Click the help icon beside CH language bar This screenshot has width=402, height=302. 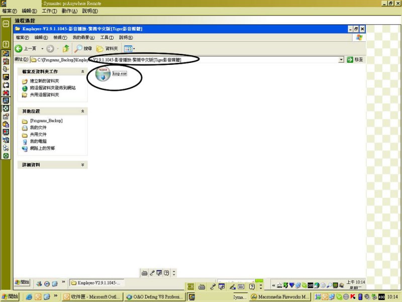(x=252, y=286)
